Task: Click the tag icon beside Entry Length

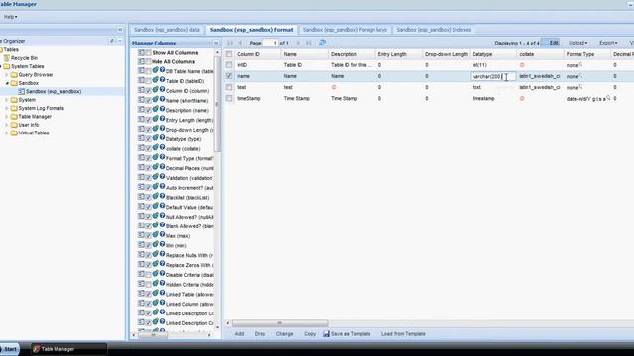Action: 156,119
